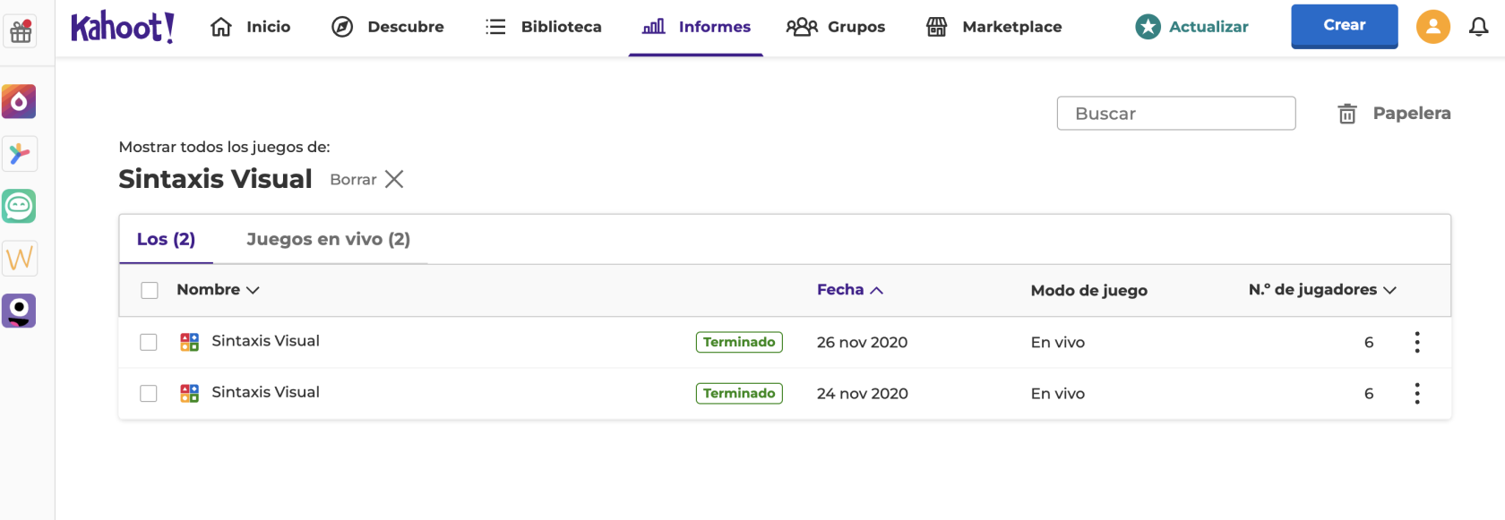Click the Papelera label

1412,113
